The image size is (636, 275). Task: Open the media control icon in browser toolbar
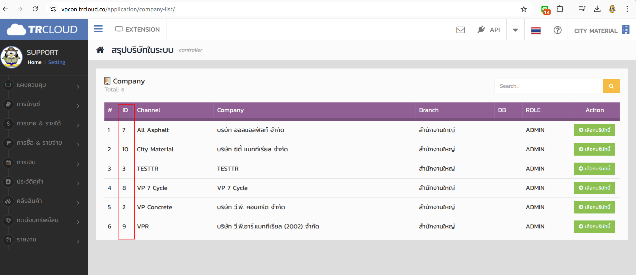(x=582, y=9)
